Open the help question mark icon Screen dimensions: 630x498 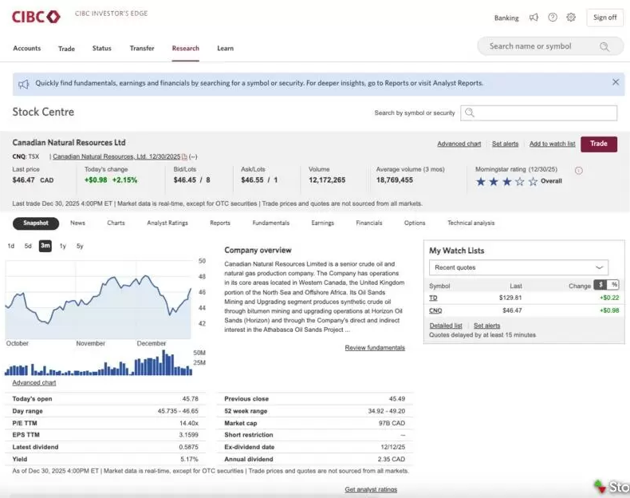point(553,18)
